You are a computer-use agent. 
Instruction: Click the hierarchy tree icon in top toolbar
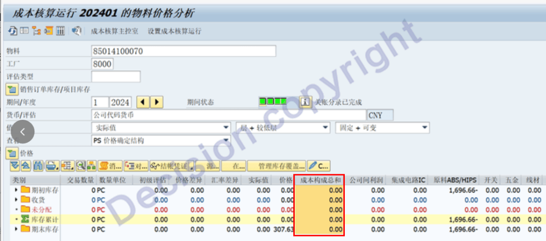[36, 31]
